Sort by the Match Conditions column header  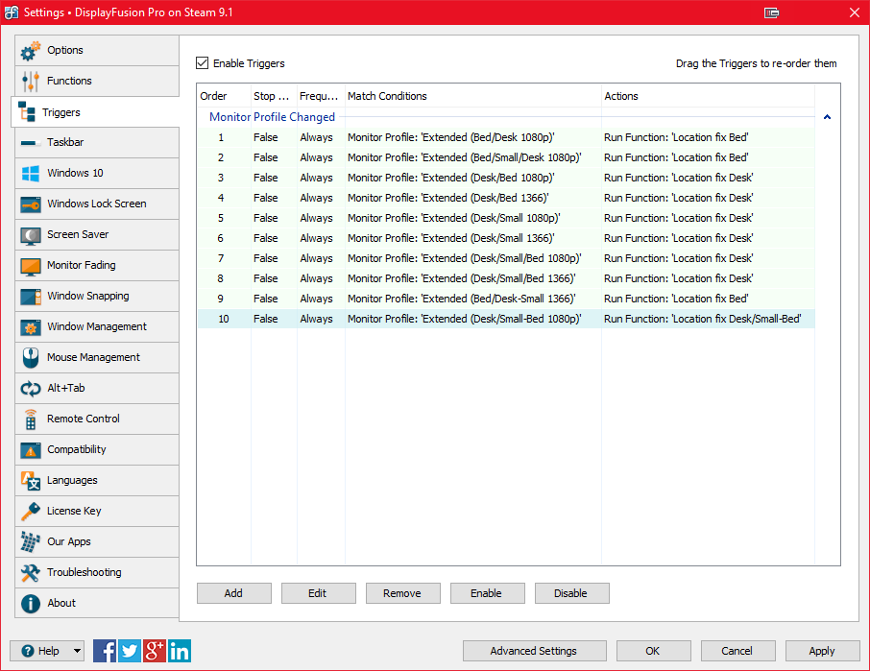click(x=472, y=96)
